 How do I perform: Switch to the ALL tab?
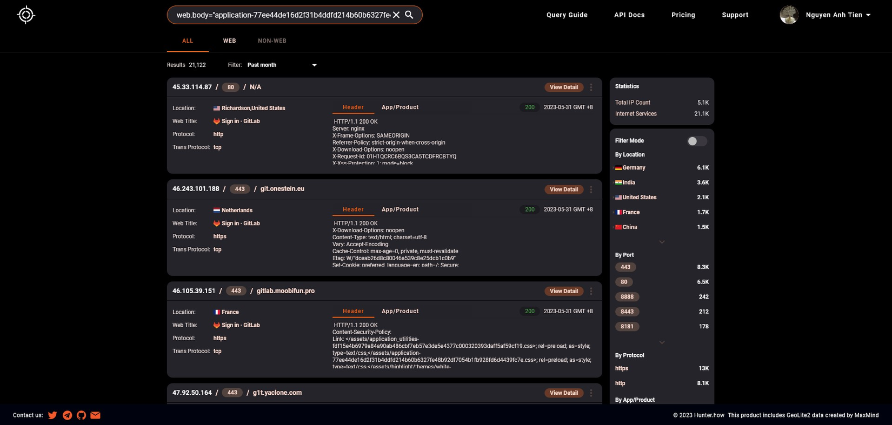click(x=188, y=41)
